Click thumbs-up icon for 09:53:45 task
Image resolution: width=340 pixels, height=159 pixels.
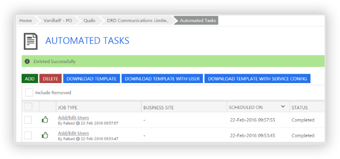[x=45, y=135]
